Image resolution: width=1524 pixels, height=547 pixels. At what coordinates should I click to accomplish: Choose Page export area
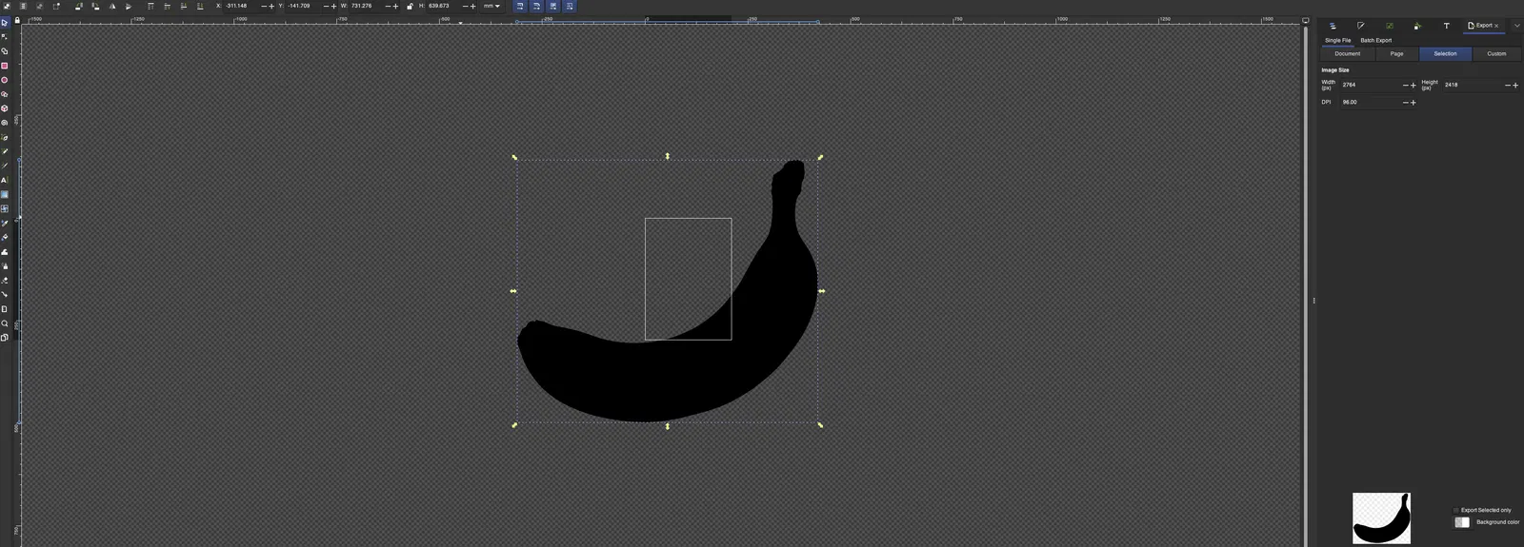pos(1396,54)
